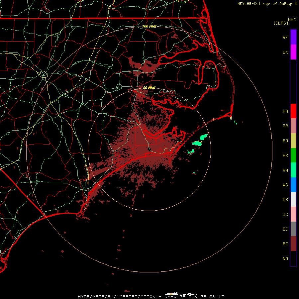Click the [CLAS] units label
The image size is (299, 299).
click(x=281, y=23)
